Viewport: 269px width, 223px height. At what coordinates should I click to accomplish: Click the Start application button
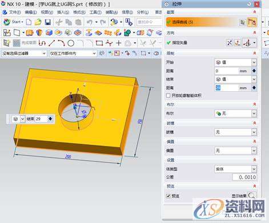point(13,22)
